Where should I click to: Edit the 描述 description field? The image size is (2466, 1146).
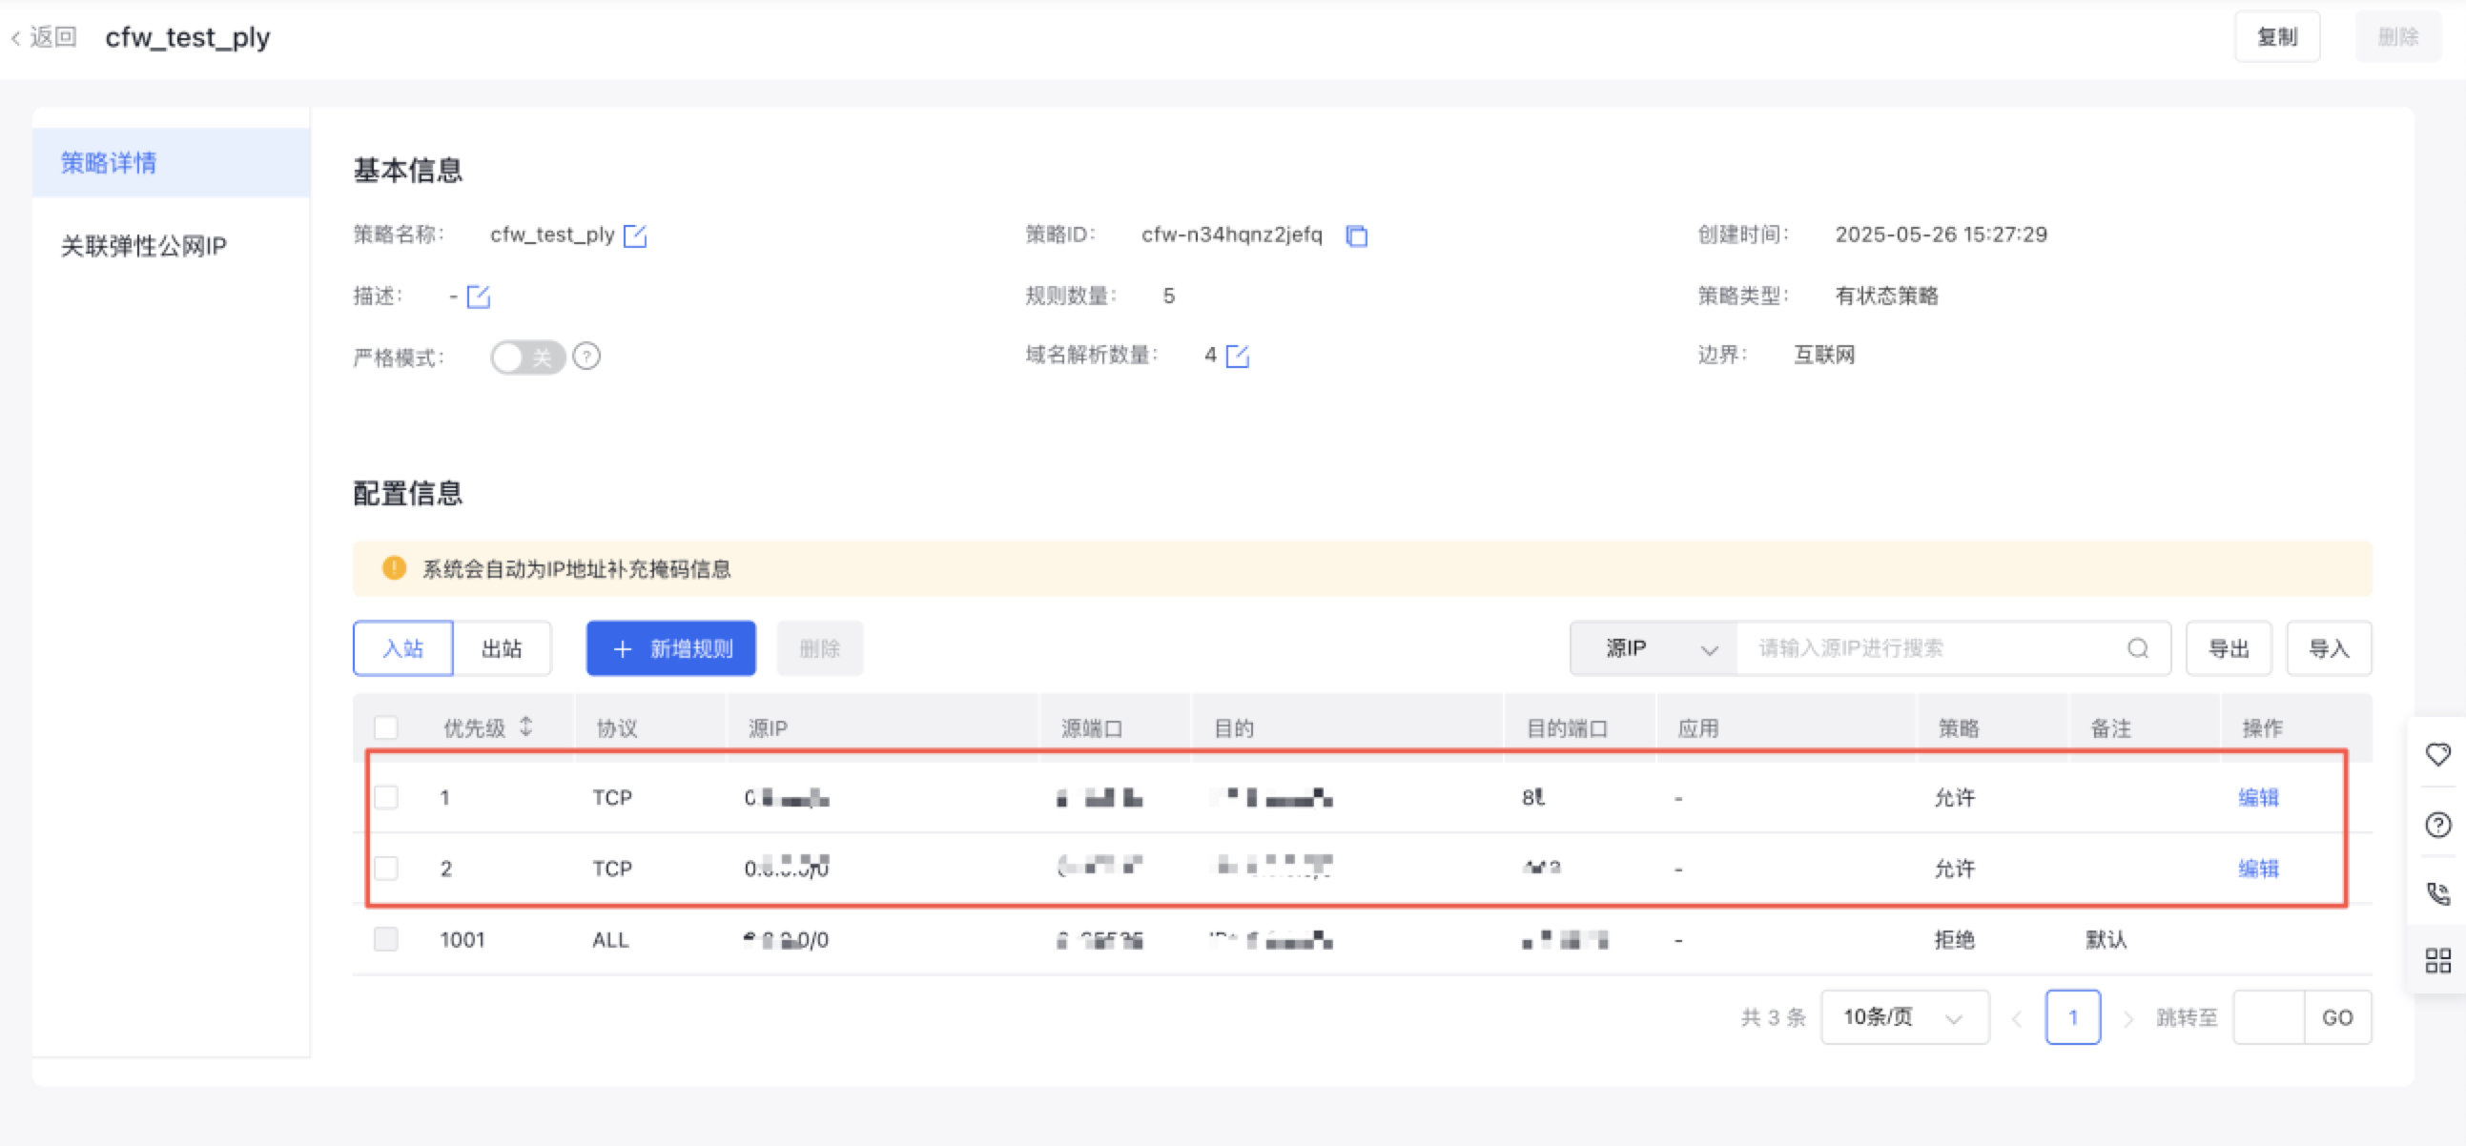pyautogui.click(x=479, y=297)
